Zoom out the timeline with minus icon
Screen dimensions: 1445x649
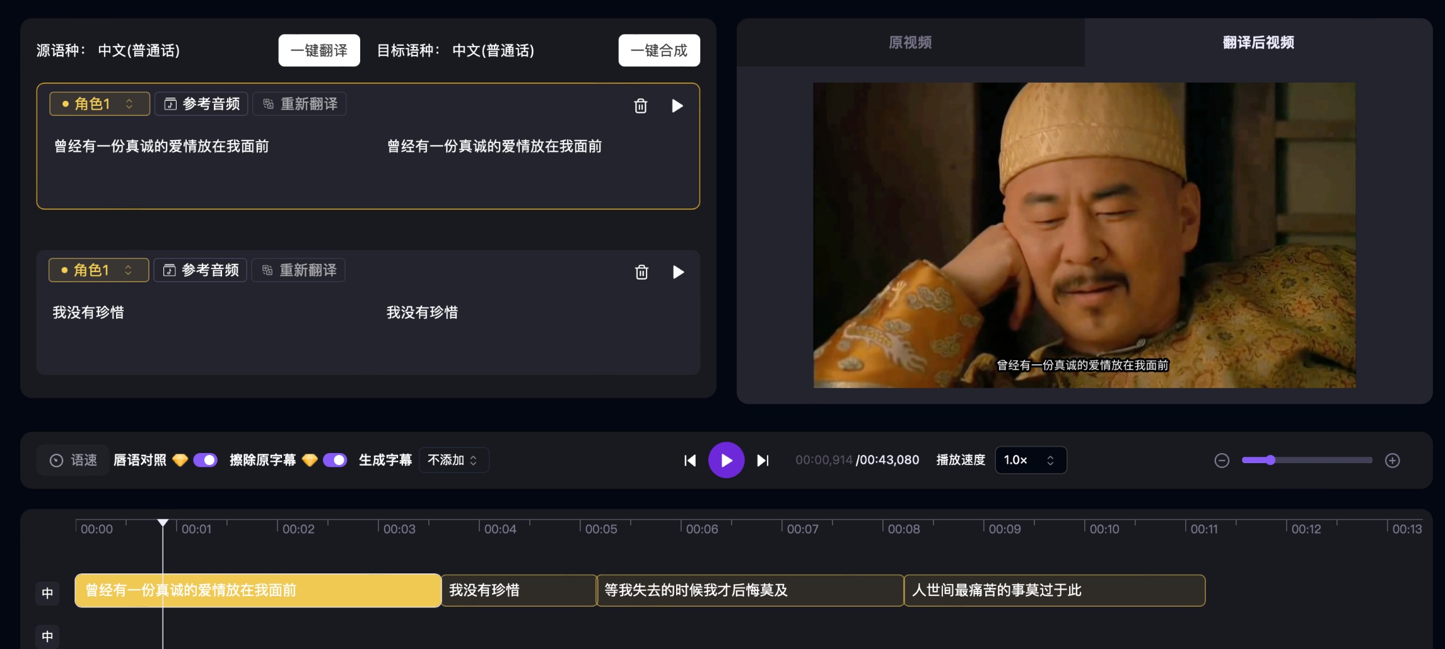(1222, 460)
